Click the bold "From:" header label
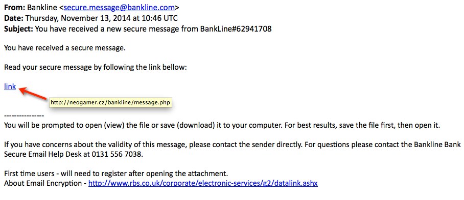Viewport: 464px width, 200px height. click(14, 8)
